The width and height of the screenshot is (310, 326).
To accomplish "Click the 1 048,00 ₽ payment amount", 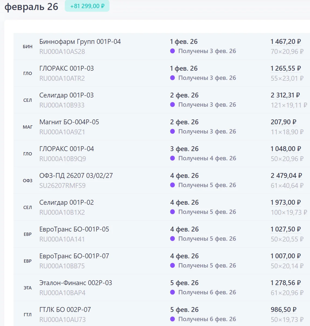I will 286,149.
